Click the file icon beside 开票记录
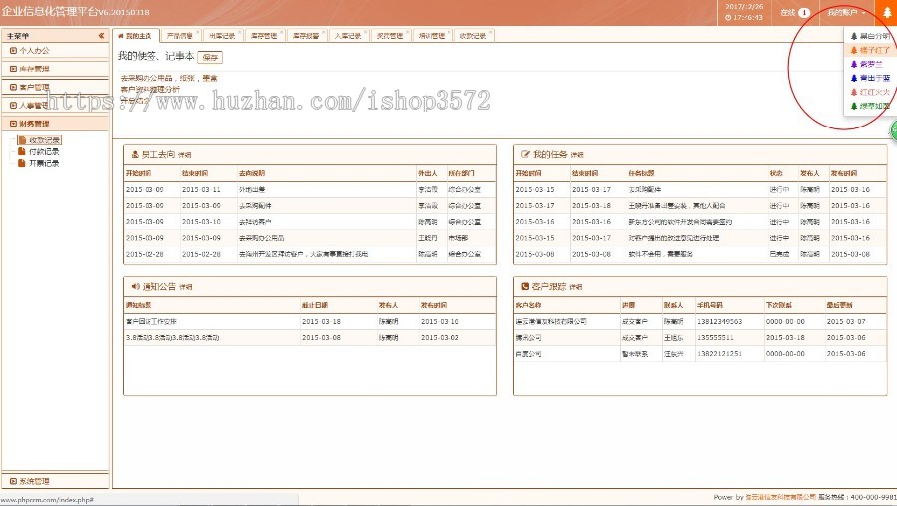The width and height of the screenshot is (897, 506). (x=22, y=163)
